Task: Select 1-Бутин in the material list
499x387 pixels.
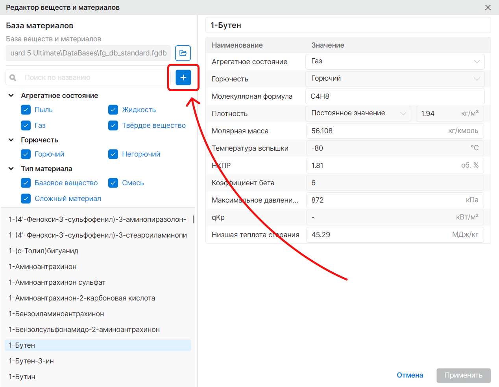Action: [x=98, y=377]
